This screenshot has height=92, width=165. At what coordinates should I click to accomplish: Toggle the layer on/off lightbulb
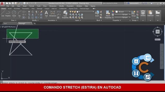click(x=70, y=12)
